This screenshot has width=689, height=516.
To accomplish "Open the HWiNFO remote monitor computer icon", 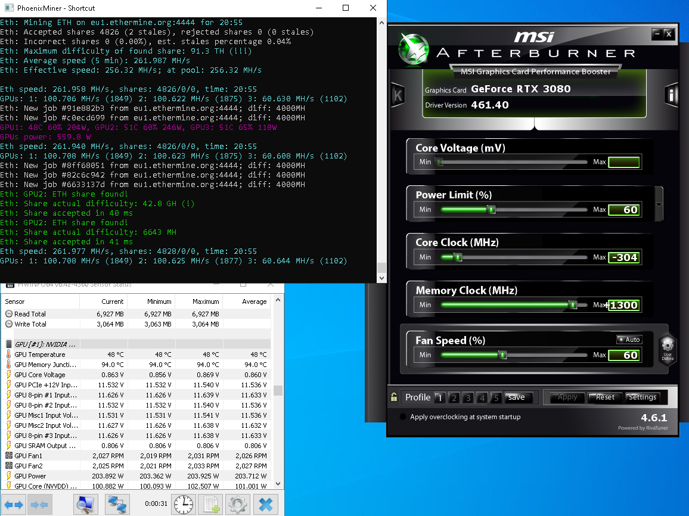I will tap(85, 505).
